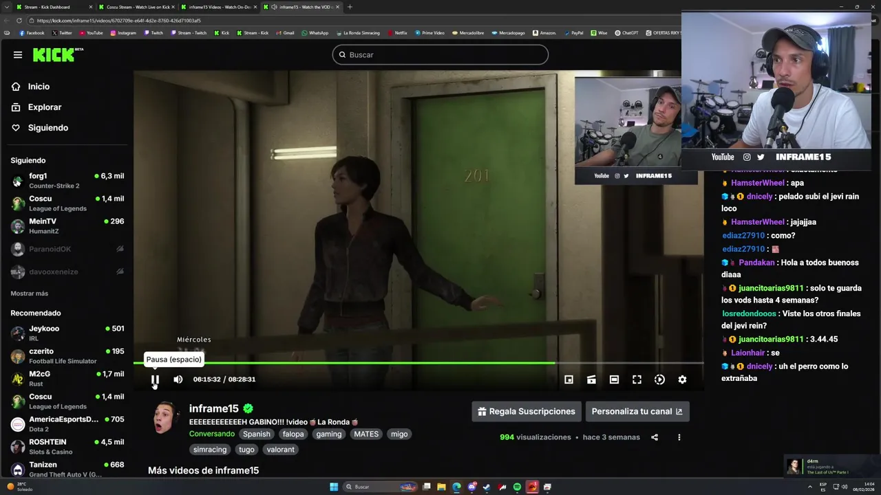Open czerito recommended channel
This screenshot has width=881, height=495.
67,356
